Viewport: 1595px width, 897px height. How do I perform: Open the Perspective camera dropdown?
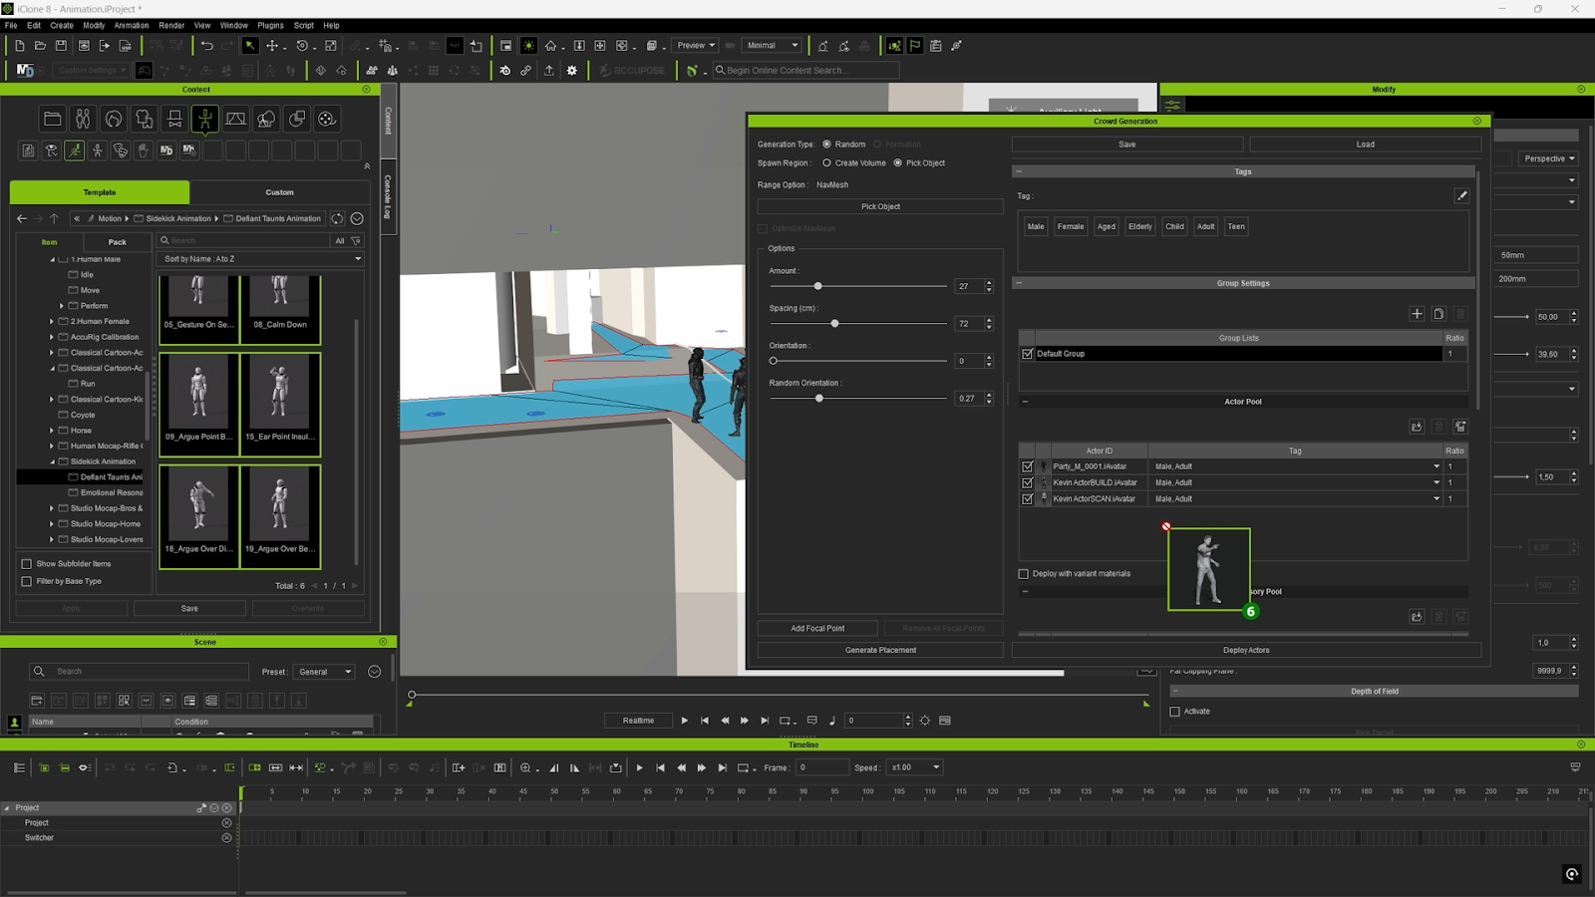(1549, 158)
